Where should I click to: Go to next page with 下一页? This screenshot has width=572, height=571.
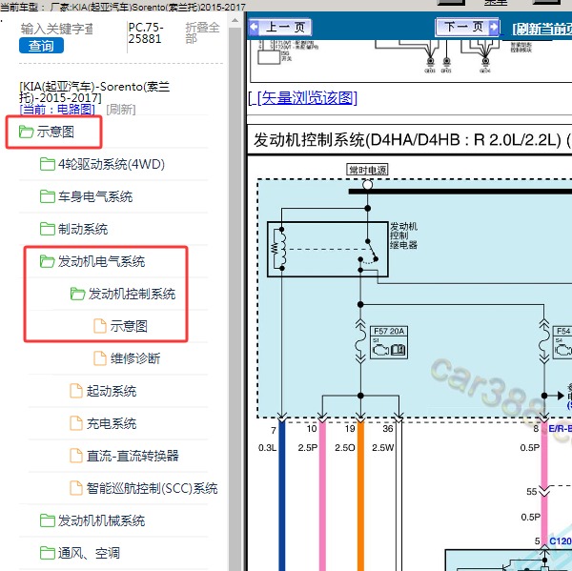(467, 27)
